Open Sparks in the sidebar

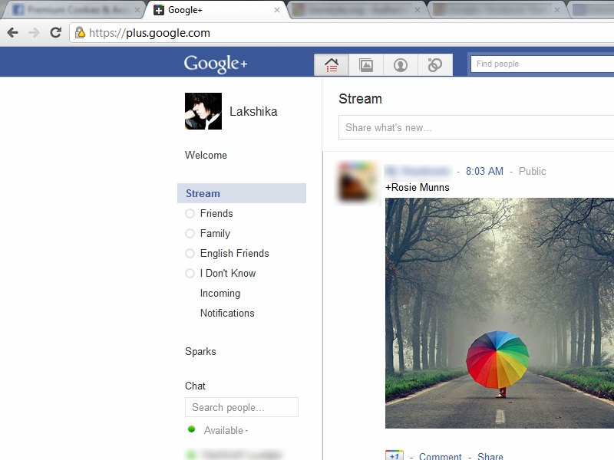tap(200, 352)
